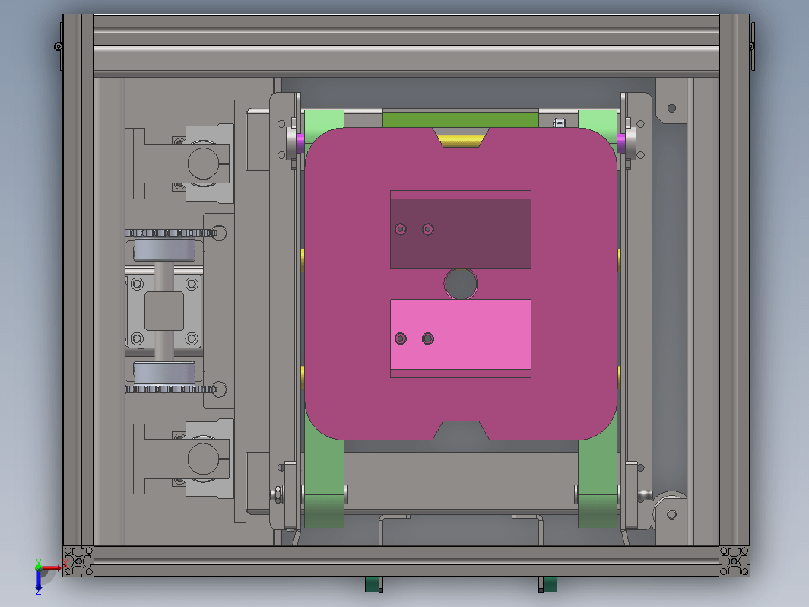809x607 pixels.
Task: Select the dark maroon rectangular block
Action: [461, 233]
